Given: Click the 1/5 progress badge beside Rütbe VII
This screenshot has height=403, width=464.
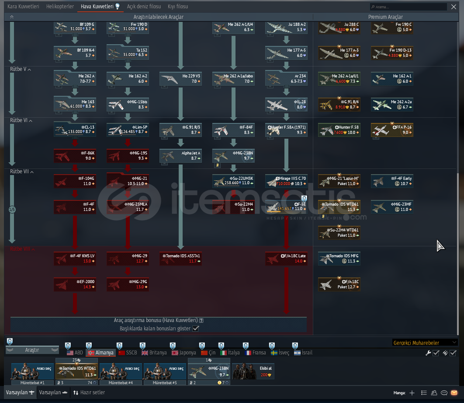Looking at the screenshot, I should click(12, 210).
